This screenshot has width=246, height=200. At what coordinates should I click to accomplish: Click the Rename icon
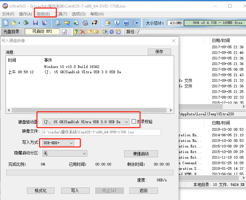[x=96, y=32]
